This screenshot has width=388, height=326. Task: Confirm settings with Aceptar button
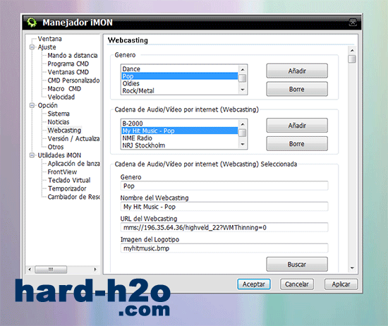point(254,284)
